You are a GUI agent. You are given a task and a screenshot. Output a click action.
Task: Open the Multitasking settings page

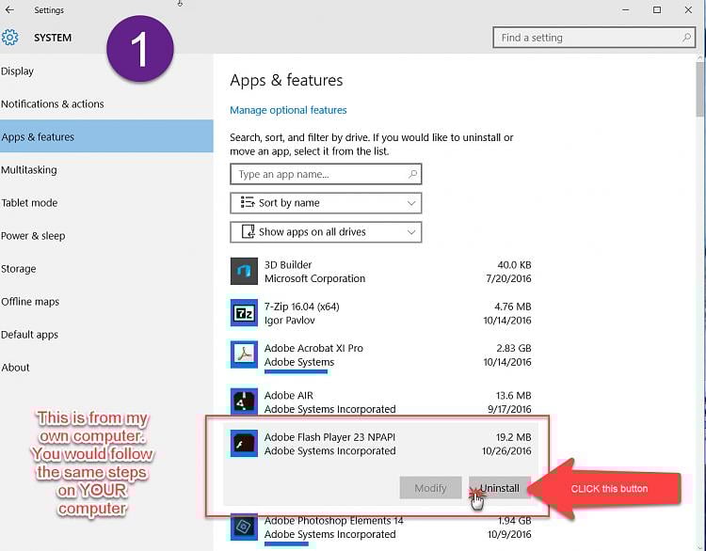tap(106, 169)
